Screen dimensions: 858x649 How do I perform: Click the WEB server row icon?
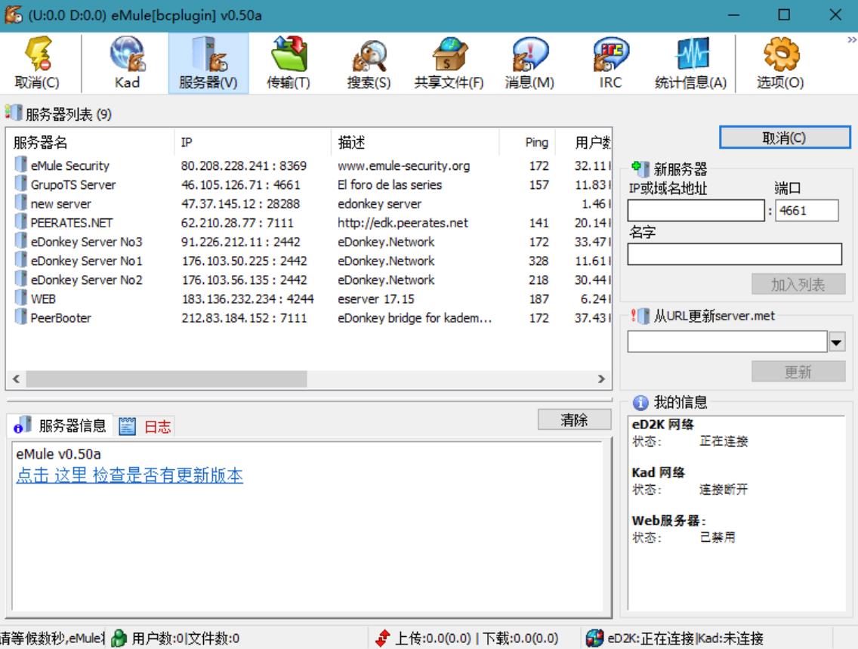coord(21,298)
